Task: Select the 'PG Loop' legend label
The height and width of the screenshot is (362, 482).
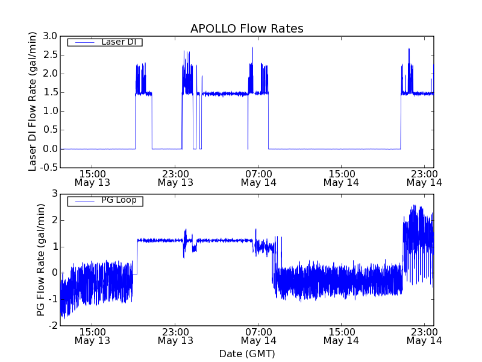Action: [x=119, y=200]
